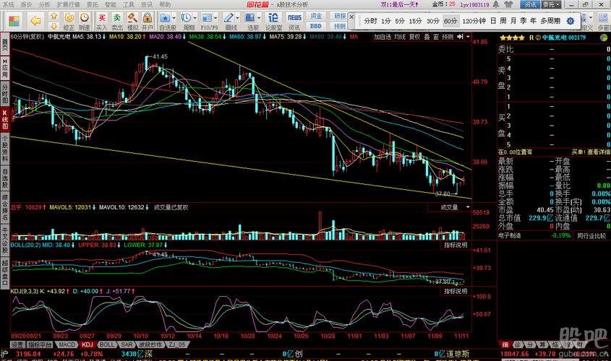Click 复权 in chart header
The height and width of the screenshot is (361, 611).
[x=414, y=37]
